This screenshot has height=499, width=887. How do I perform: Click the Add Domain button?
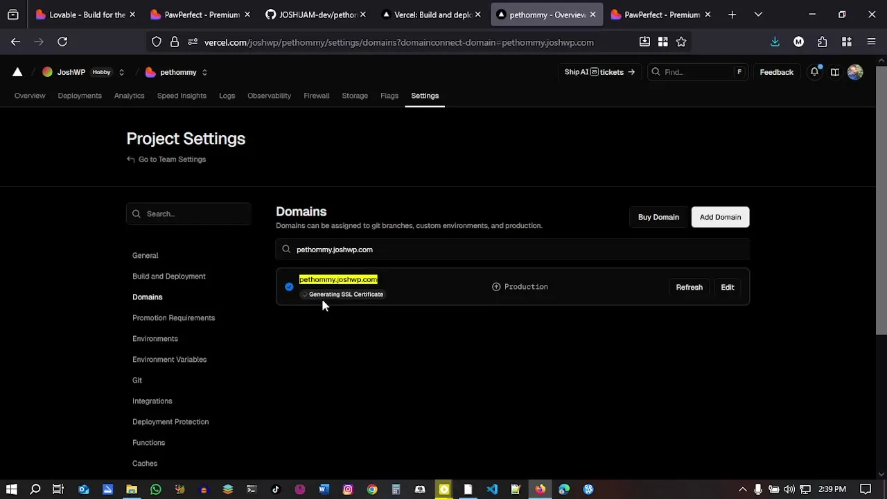[720, 217]
